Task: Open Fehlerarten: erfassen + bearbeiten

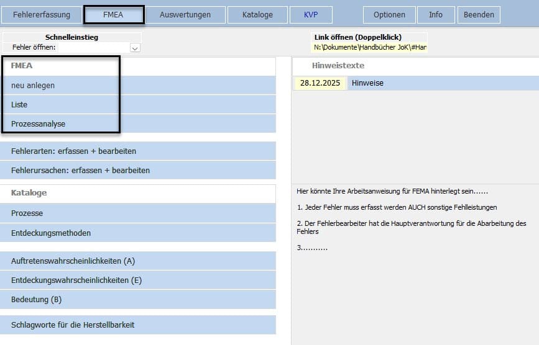Action: coord(73,151)
